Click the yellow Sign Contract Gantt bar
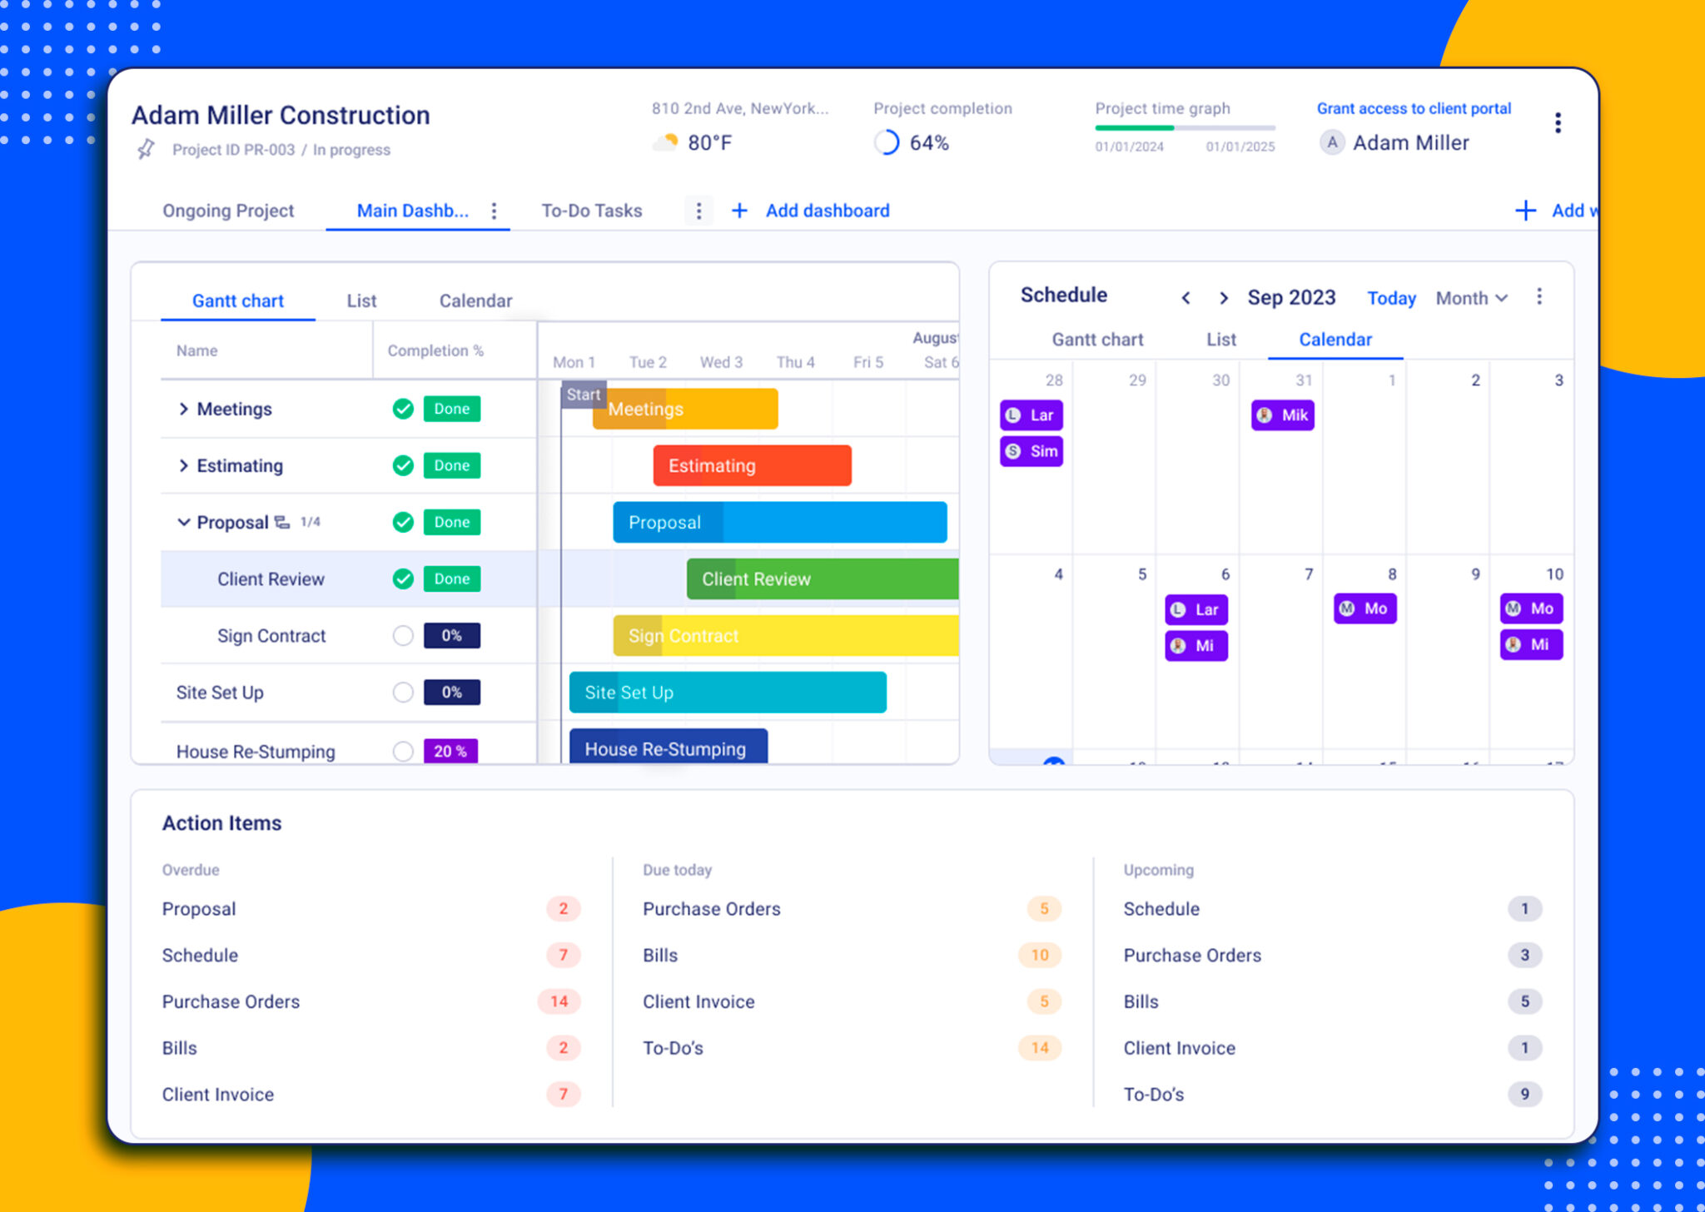1705x1212 pixels. point(786,636)
